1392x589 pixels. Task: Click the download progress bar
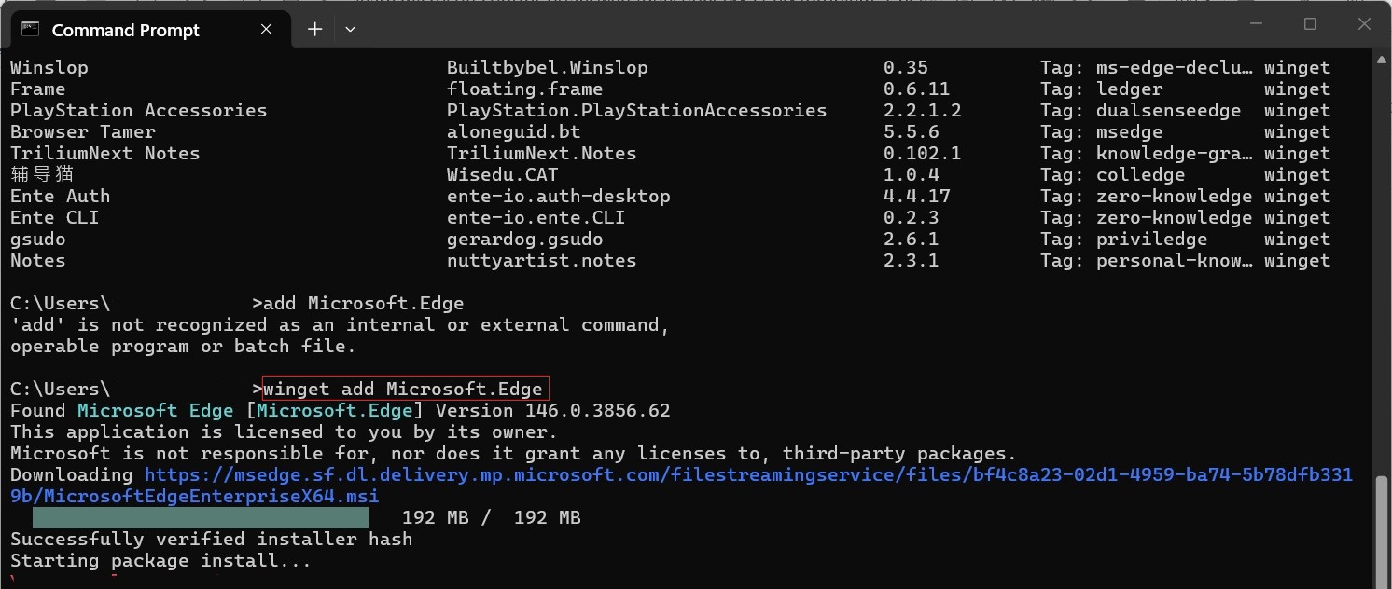201,517
